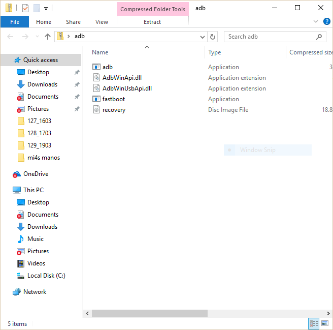Screen dimensions: 333x330
Task: Open the address bar history dropdown
Action: [203, 37]
